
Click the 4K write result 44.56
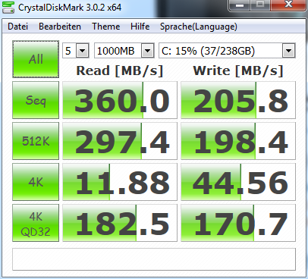pyautogui.click(x=238, y=182)
